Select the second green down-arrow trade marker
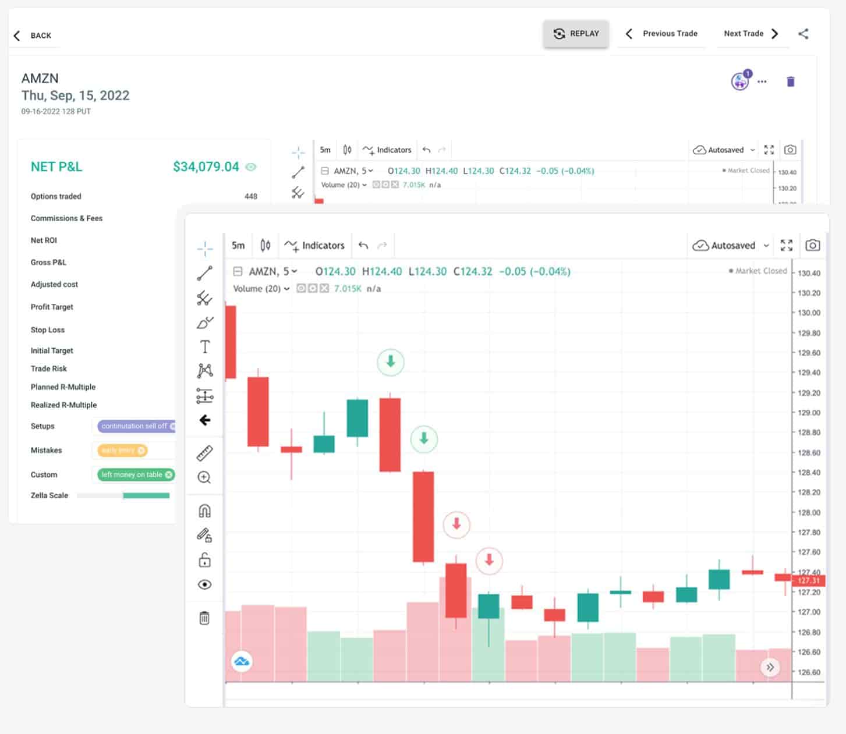The width and height of the screenshot is (846, 734). 424,439
